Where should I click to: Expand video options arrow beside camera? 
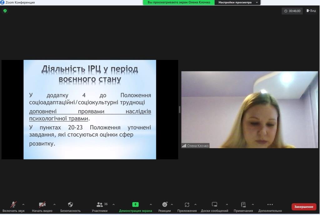coord(54,204)
